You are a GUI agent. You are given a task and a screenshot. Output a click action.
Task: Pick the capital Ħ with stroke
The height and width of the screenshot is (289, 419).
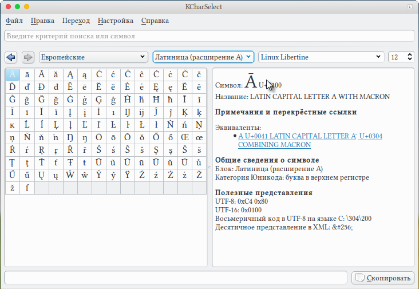tap(156, 100)
